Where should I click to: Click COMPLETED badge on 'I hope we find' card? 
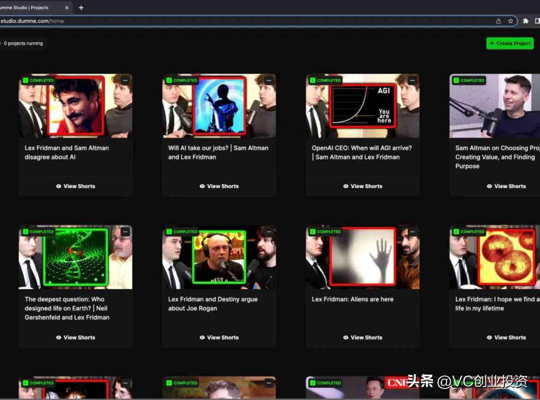click(469, 232)
